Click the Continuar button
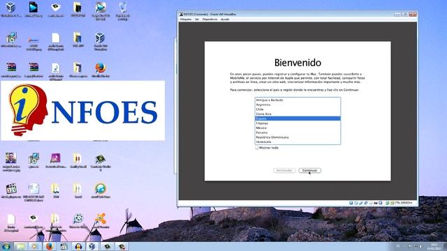This screenshot has width=447, height=251. (309, 170)
